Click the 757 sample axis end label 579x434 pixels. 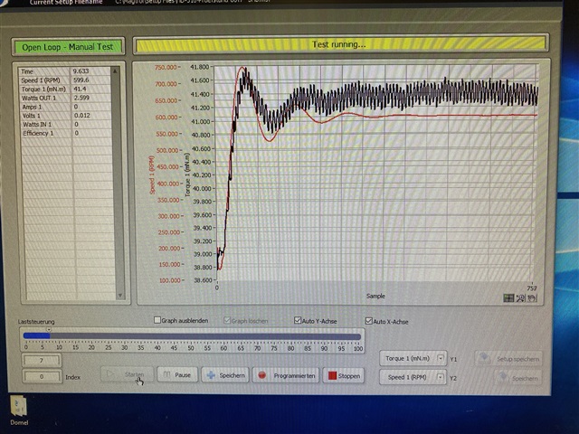coord(532,288)
